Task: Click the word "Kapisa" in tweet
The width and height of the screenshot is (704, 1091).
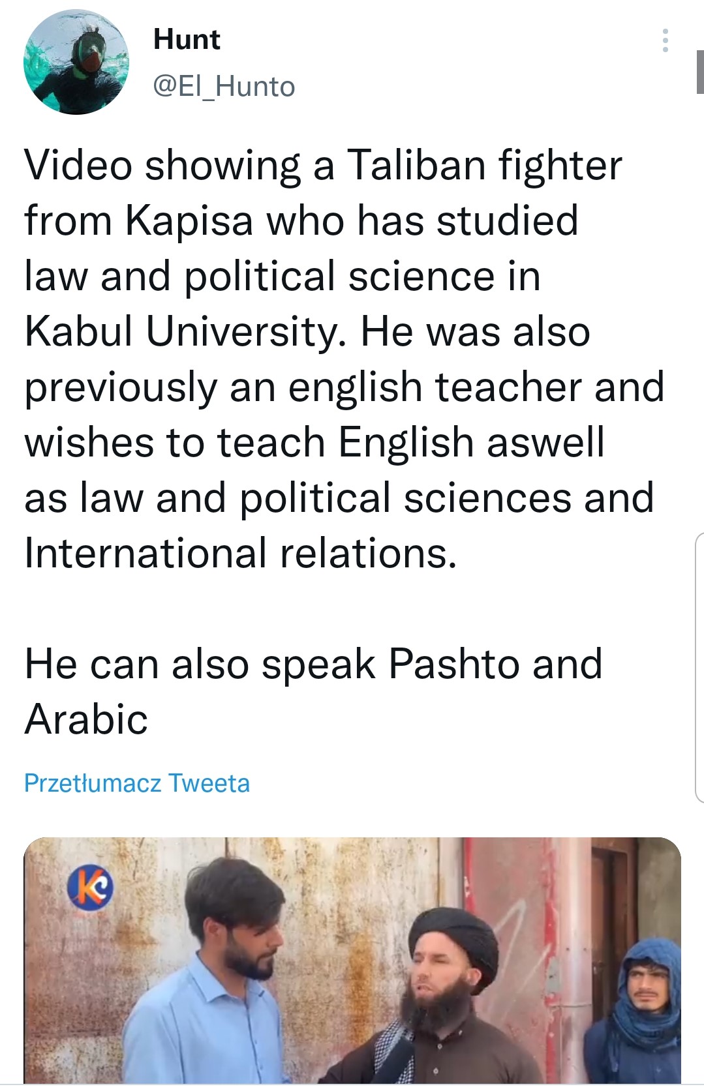Action: [x=189, y=220]
